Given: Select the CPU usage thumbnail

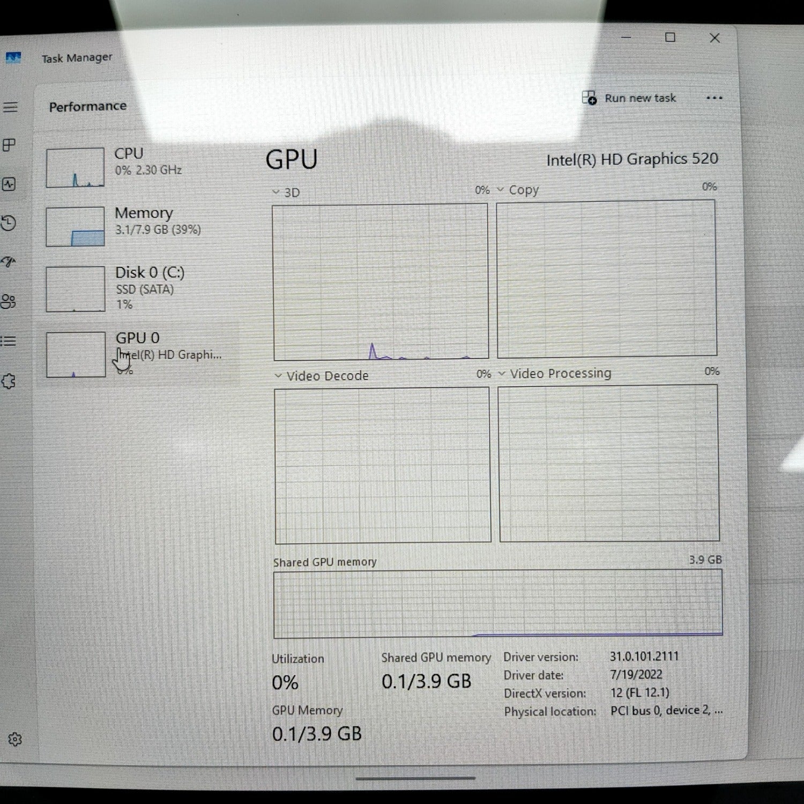Looking at the screenshot, I should [75, 167].
